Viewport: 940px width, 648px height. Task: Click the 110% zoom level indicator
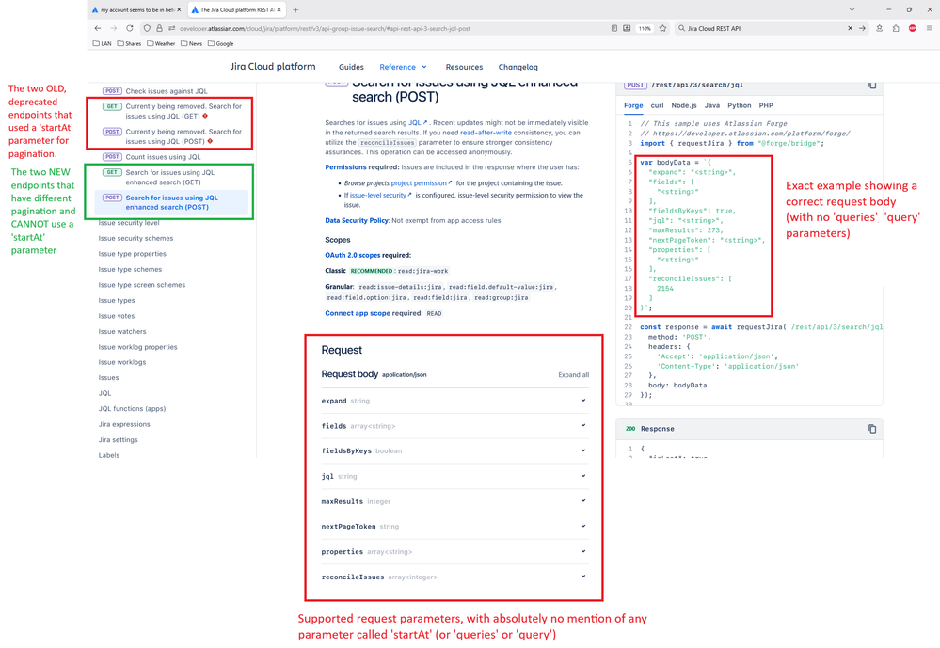(x=645, y=28)
